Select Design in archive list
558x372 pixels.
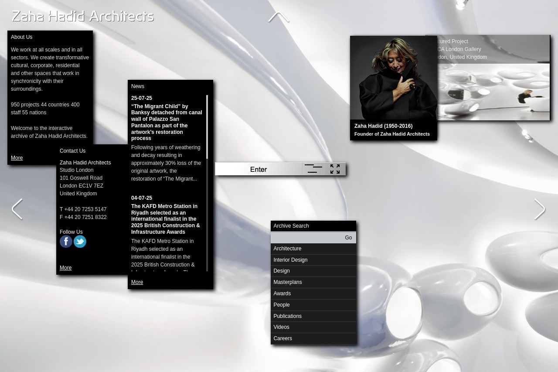[x=313, y=271]
